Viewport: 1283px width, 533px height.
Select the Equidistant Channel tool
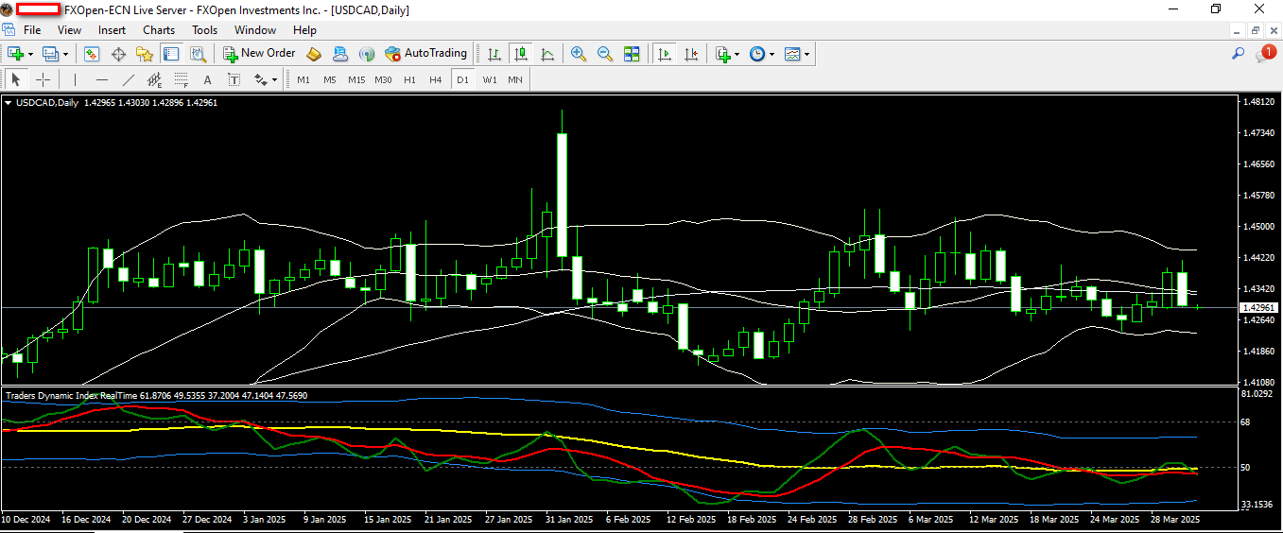click(154, 79)
